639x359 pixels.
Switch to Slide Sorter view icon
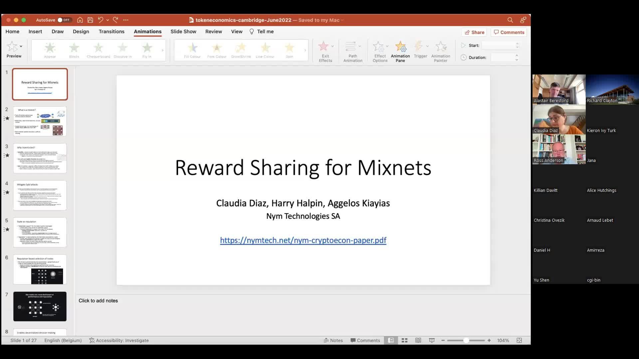pyautogui.click(x=404, y=340)
